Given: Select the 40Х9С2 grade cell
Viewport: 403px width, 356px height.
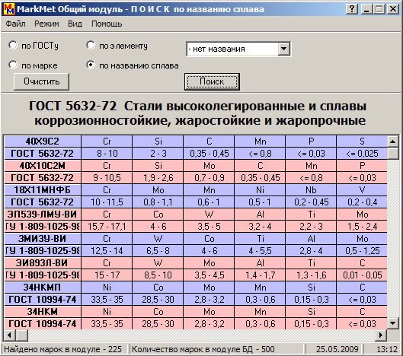Looking at the screenshot, I should (x=43, y=141).
